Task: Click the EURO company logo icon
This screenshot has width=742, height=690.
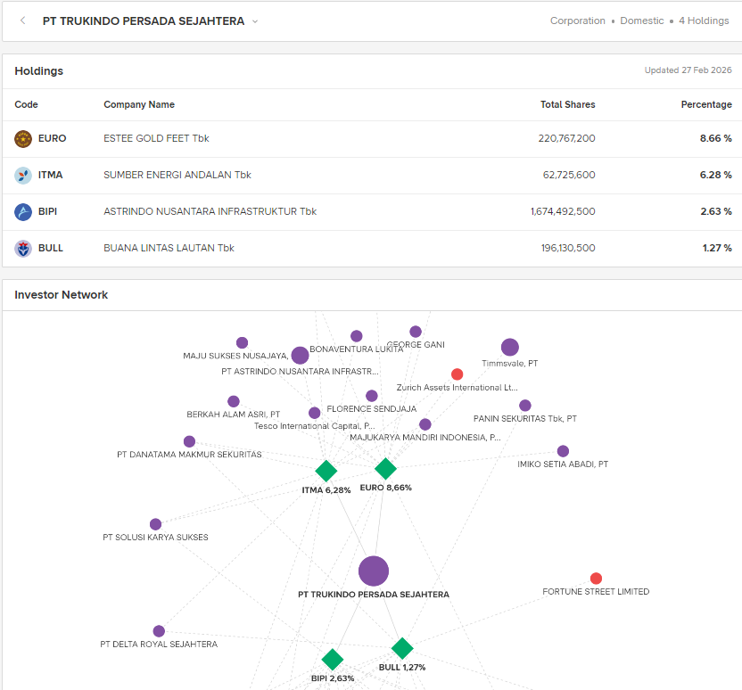Action: click(23, 139)
